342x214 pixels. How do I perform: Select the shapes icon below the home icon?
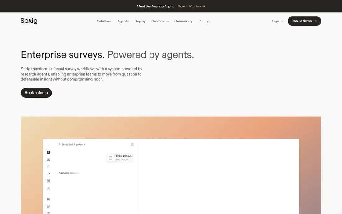[49, 167]
